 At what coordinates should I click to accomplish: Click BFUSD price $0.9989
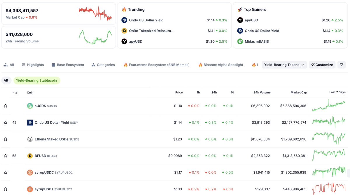175,156
